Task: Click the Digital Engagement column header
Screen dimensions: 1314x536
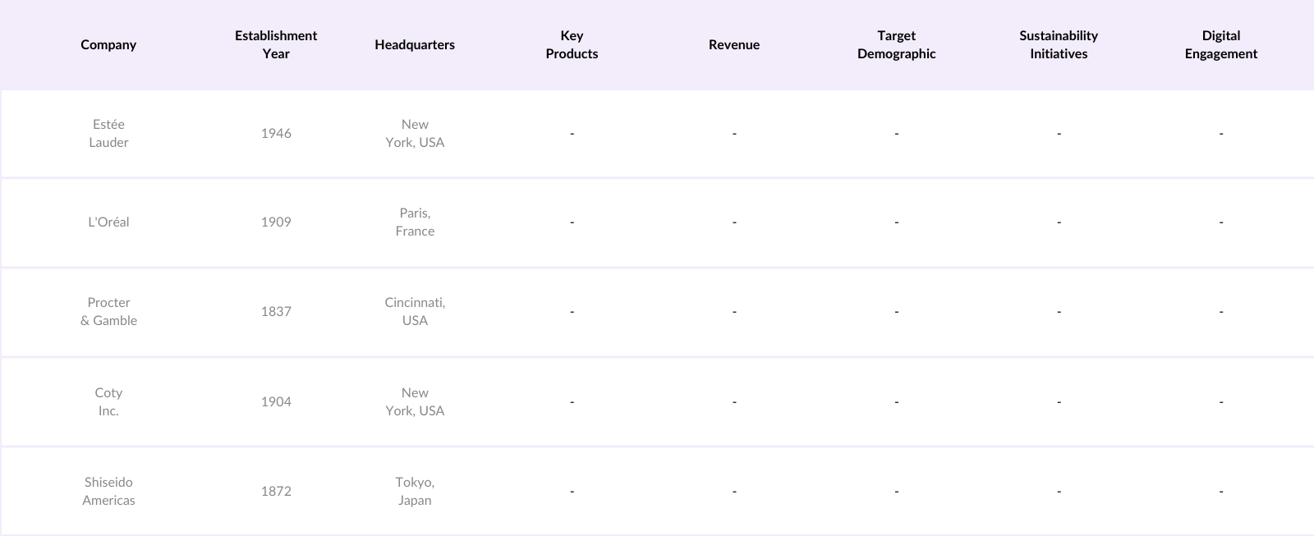Action: (x=1220, y=44)
